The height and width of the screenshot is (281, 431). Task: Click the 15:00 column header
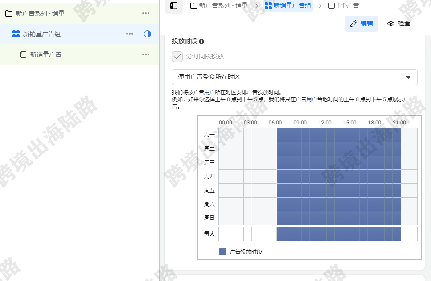(x=349, y=123)
